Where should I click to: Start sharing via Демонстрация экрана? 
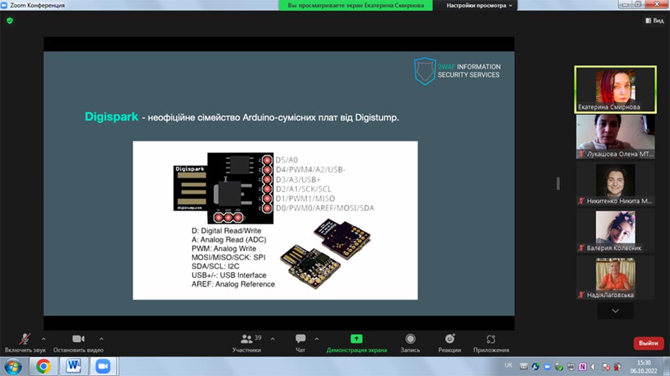pos(357,343)
